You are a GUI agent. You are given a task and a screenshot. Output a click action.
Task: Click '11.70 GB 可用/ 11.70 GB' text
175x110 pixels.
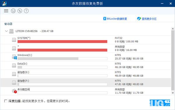coord(129,93)
